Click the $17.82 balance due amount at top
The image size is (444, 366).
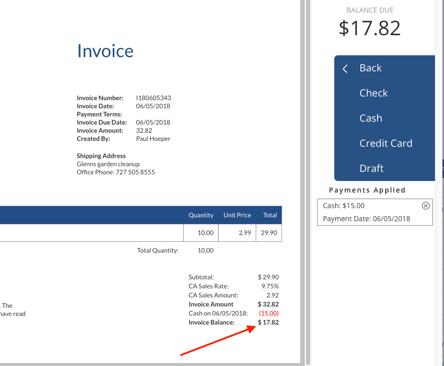tap(369, 28)
